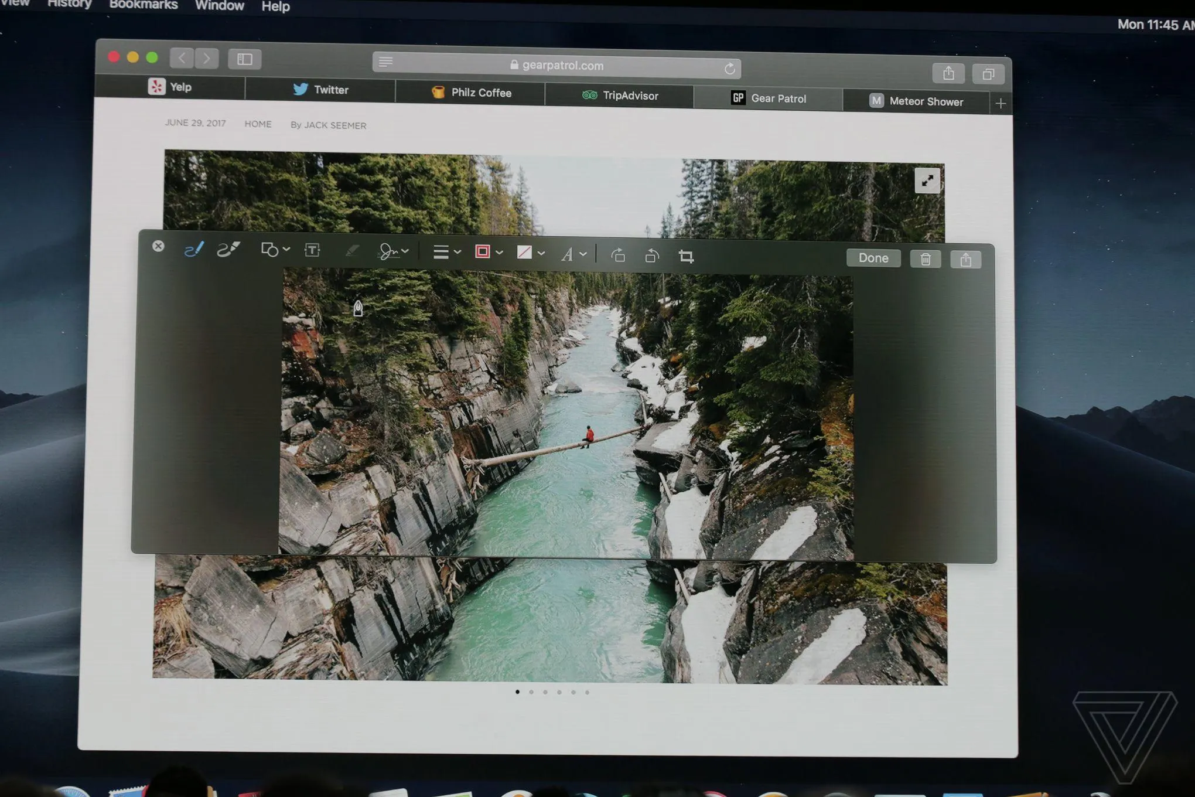Click the trash delete button
The image size is (1195, 797).
[x=925, y=259]
